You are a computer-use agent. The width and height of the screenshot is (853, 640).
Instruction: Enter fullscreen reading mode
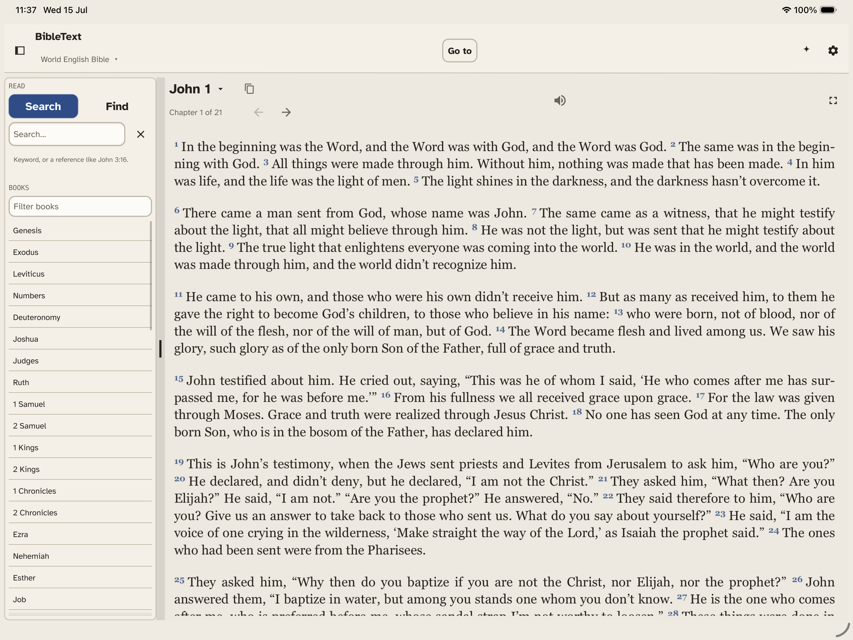pos(833,101)
